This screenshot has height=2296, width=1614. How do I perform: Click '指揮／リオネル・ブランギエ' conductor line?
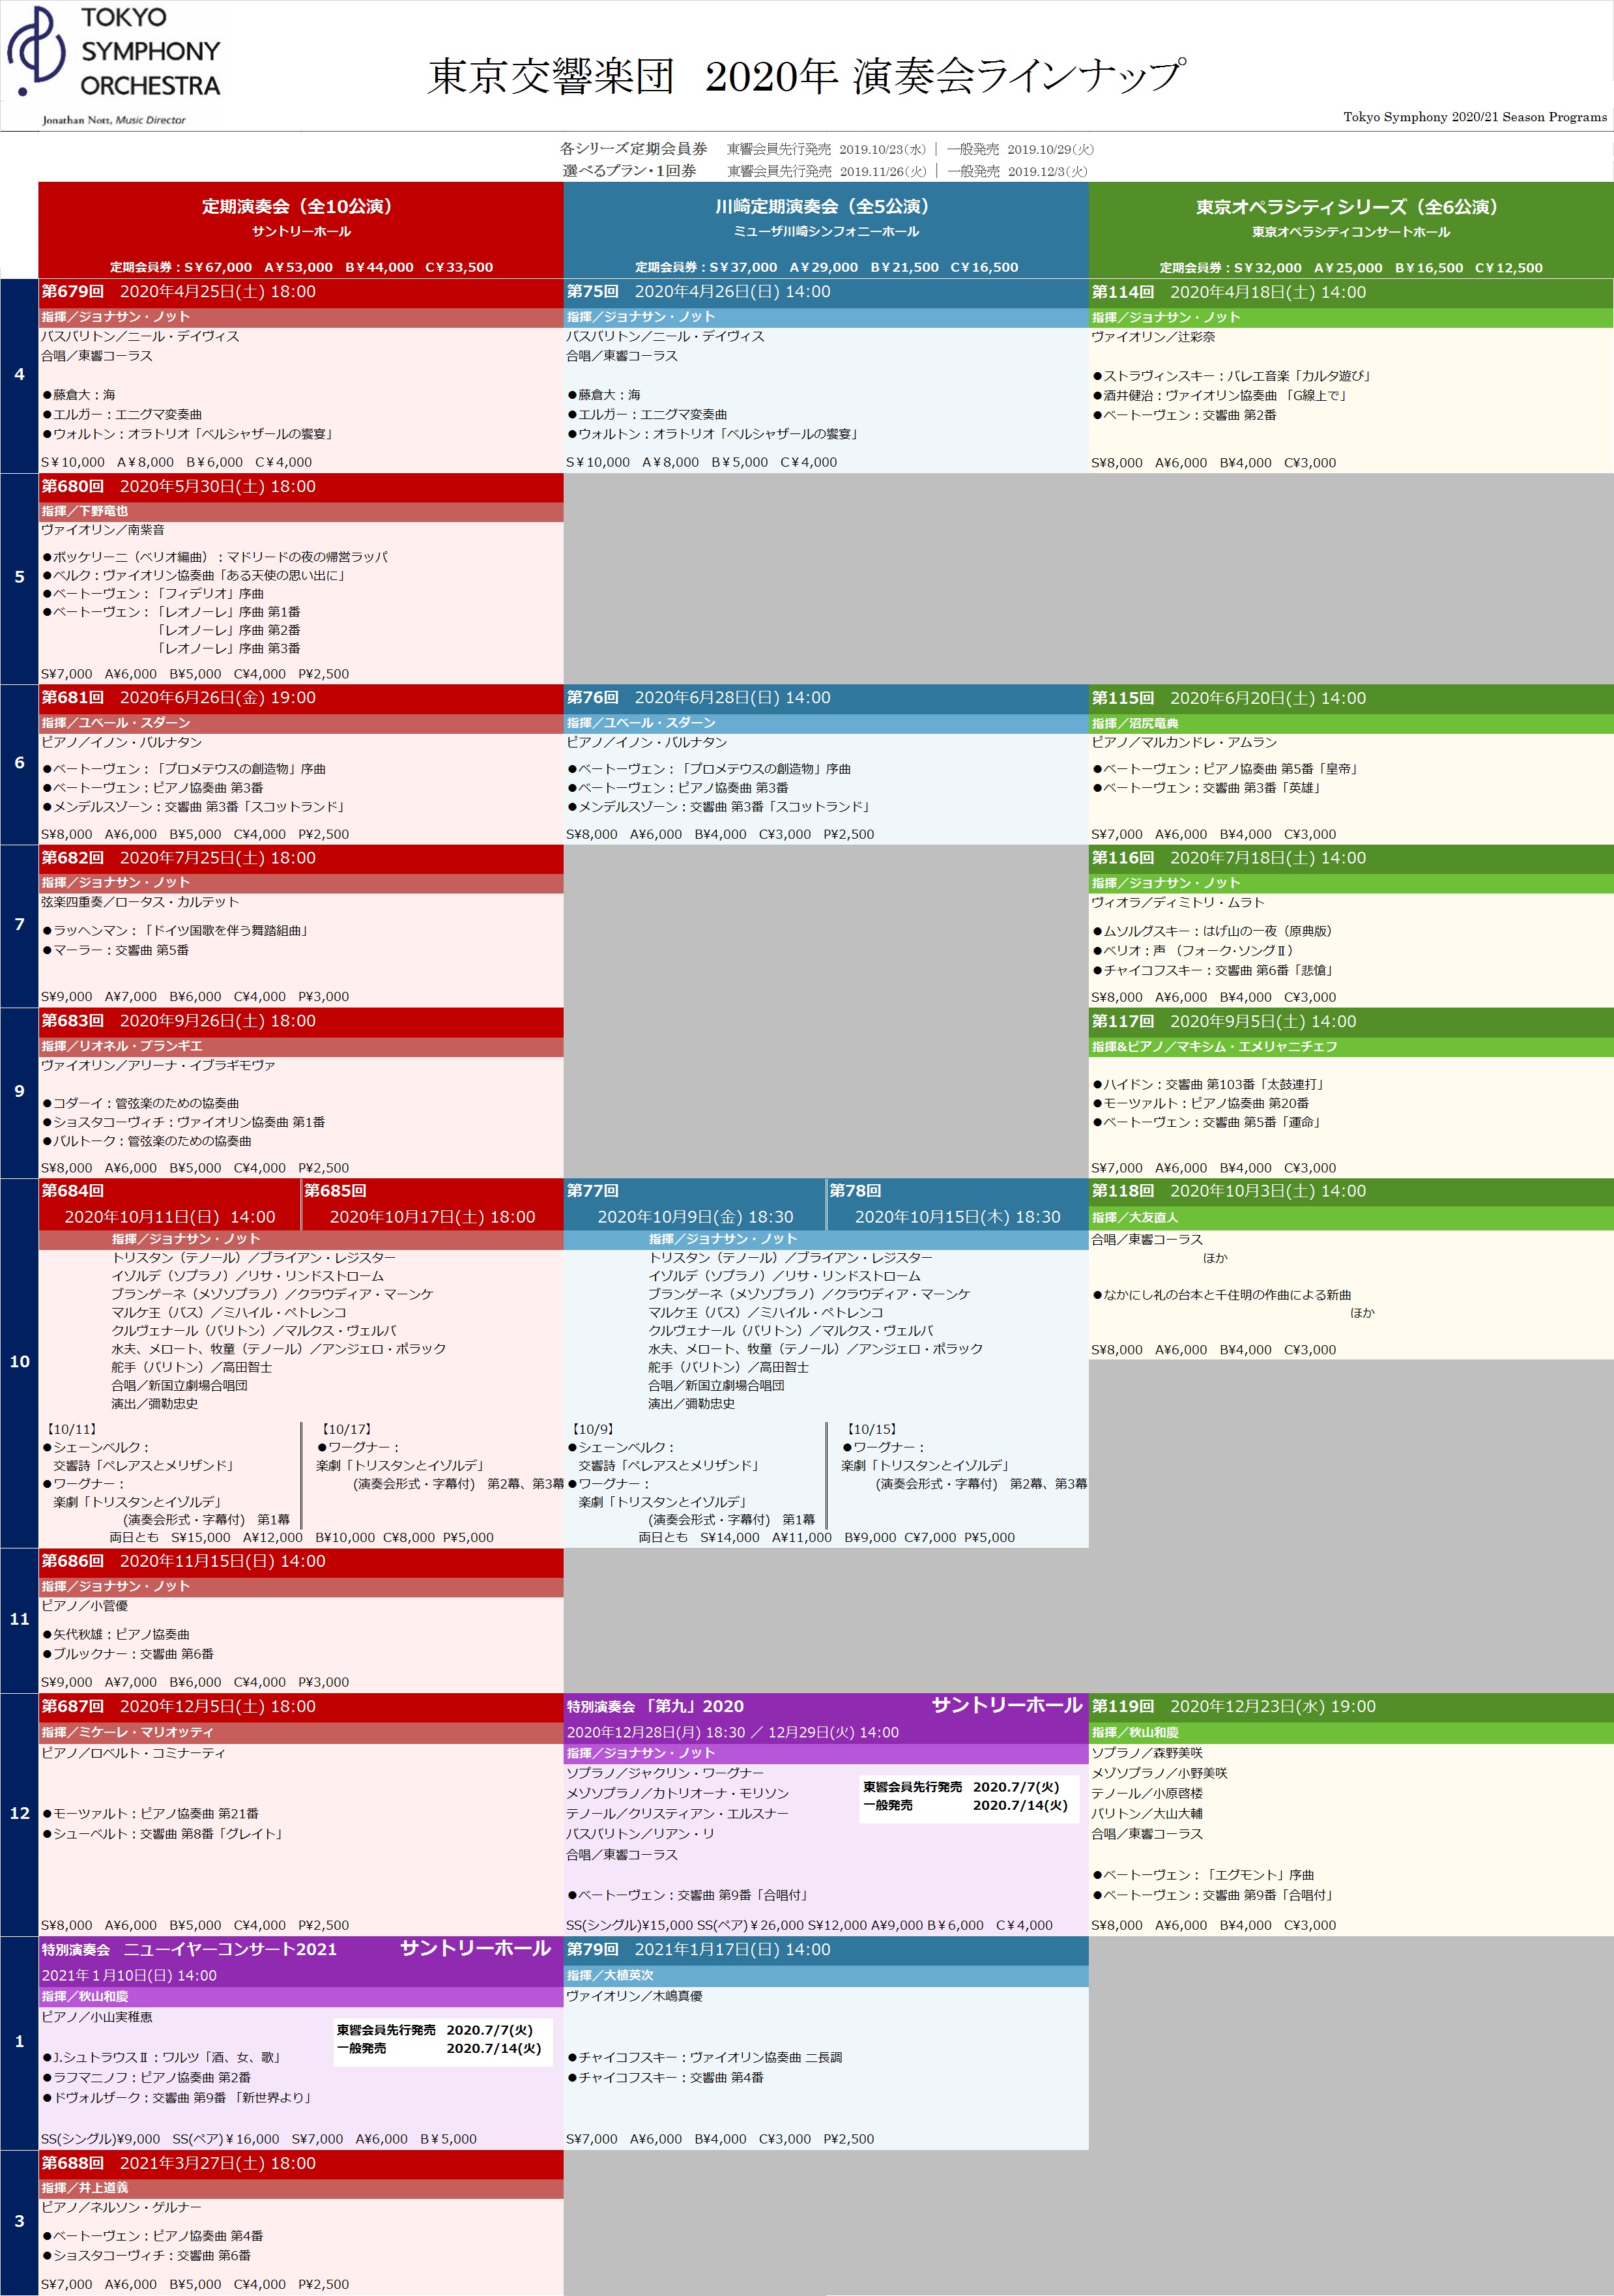coord(301,1046)
